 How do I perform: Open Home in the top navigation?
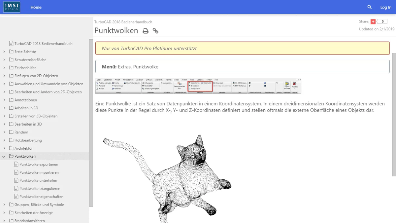[x=36, y=7]
